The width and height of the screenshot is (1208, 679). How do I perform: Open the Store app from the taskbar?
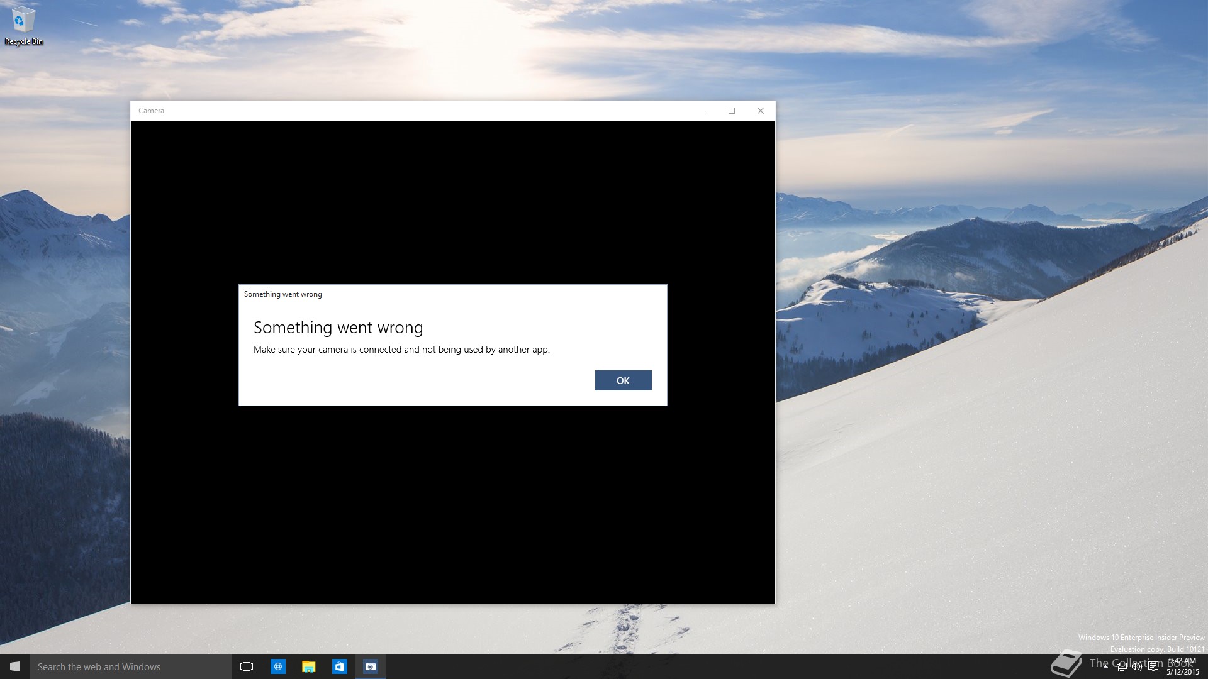[x=339, y=666]
